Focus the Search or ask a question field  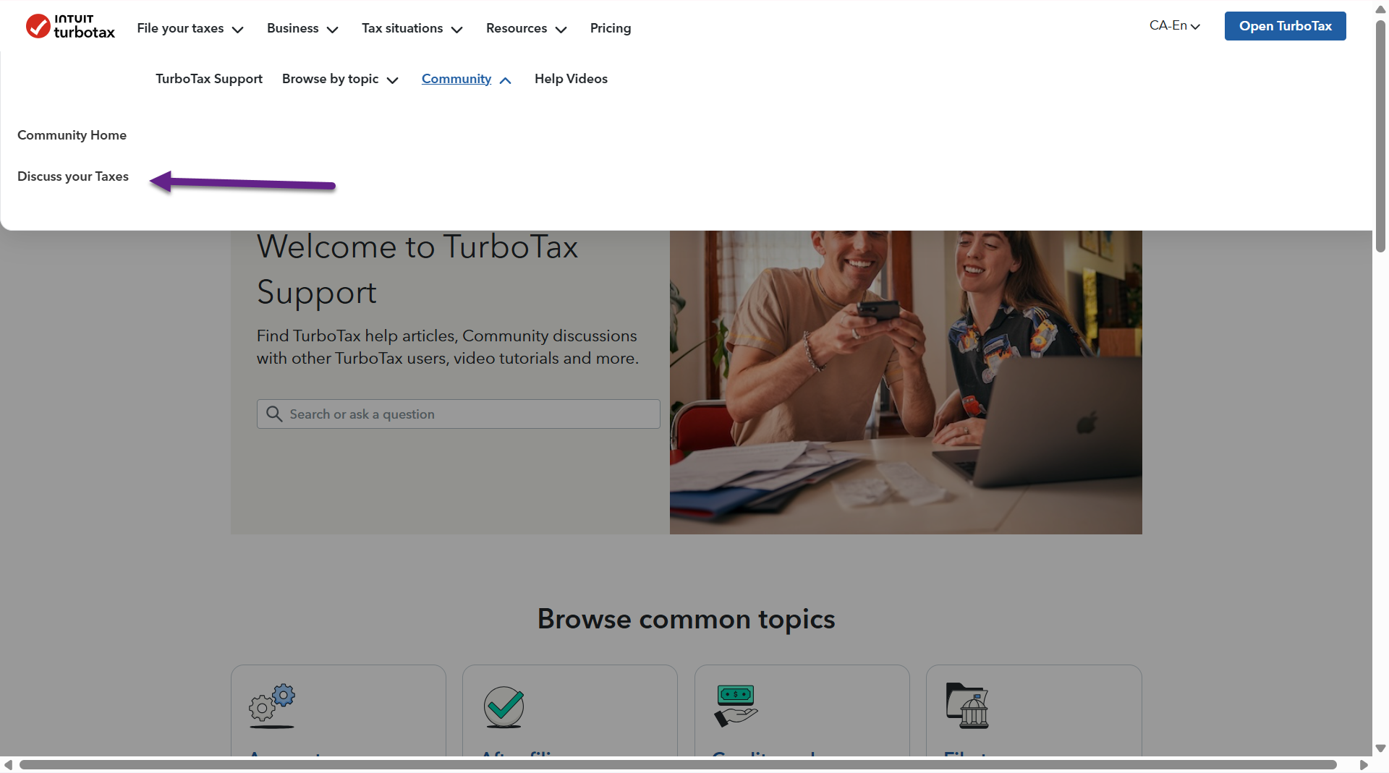click(459, 414)
